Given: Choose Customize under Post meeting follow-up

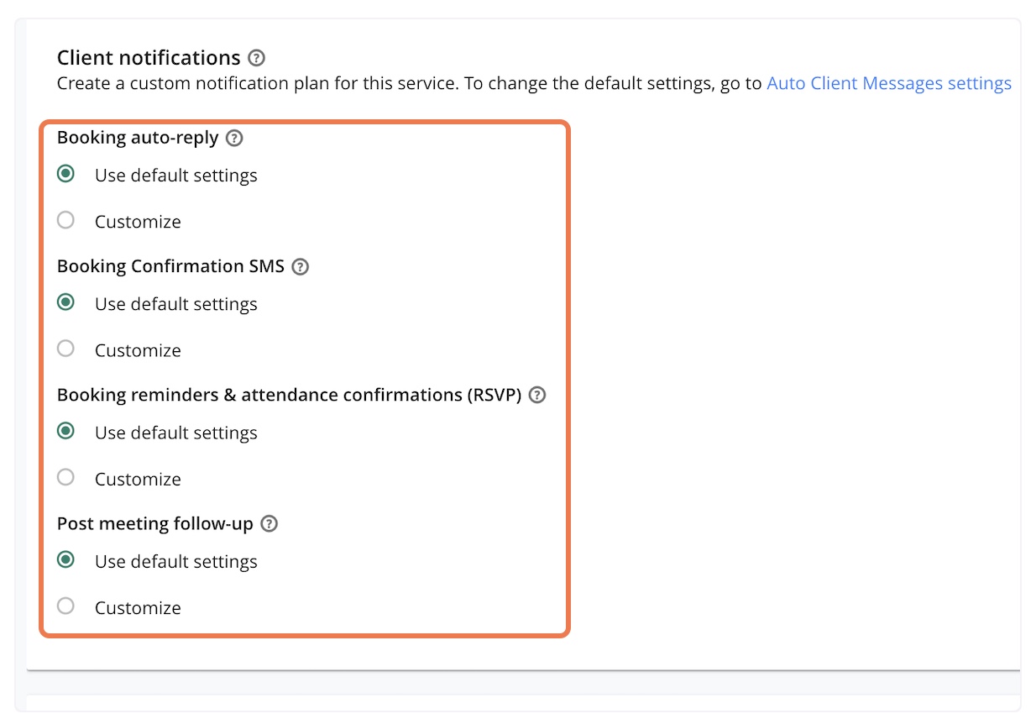Looking at the screenshot, I should [65, 606].
